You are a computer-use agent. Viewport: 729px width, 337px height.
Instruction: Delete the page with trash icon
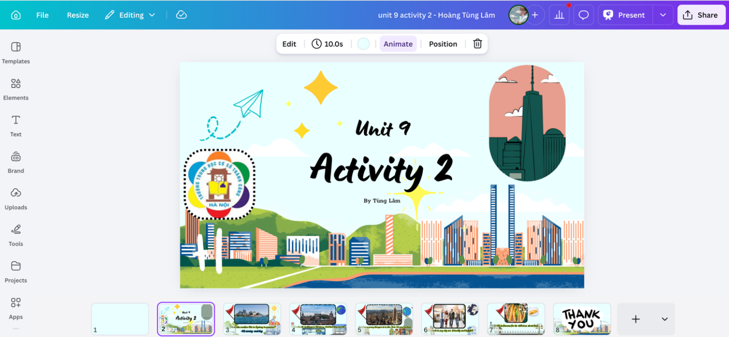click(x=478, y=44)
